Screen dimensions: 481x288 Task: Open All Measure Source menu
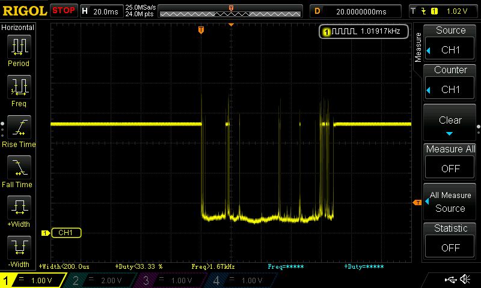tap(450, 202)
